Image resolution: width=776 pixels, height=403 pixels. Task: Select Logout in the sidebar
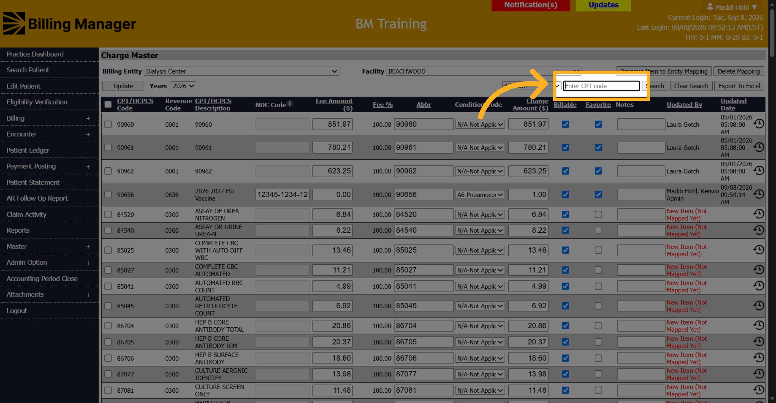pos(16,311)
